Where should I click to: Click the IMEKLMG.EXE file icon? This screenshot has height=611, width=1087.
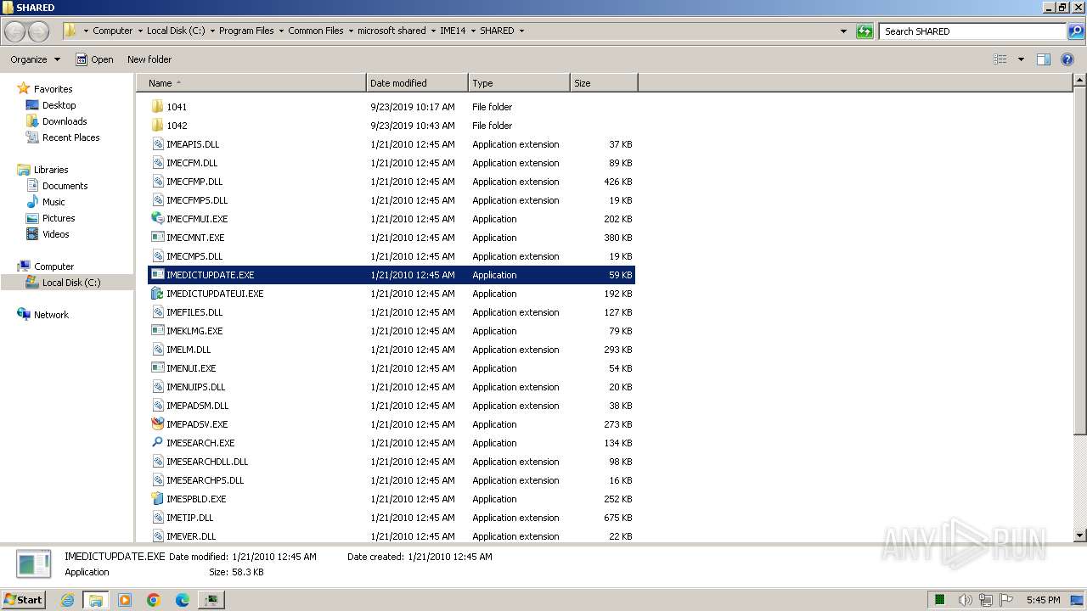157,331
